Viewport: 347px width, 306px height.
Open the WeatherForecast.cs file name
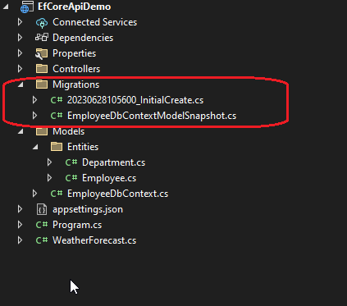click(94, 240)
